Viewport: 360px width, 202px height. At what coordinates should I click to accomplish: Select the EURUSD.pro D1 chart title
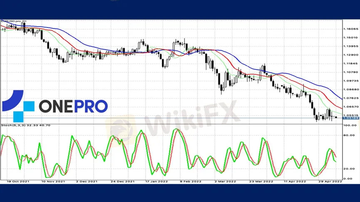pyautogui.click(x=13, y=21)
